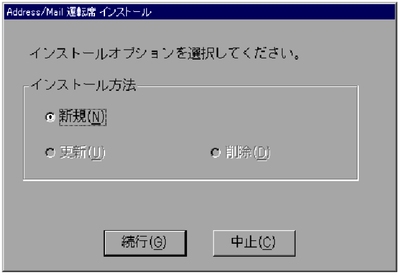Click empty space inside the インストール方法 group box

click(231, 116)
